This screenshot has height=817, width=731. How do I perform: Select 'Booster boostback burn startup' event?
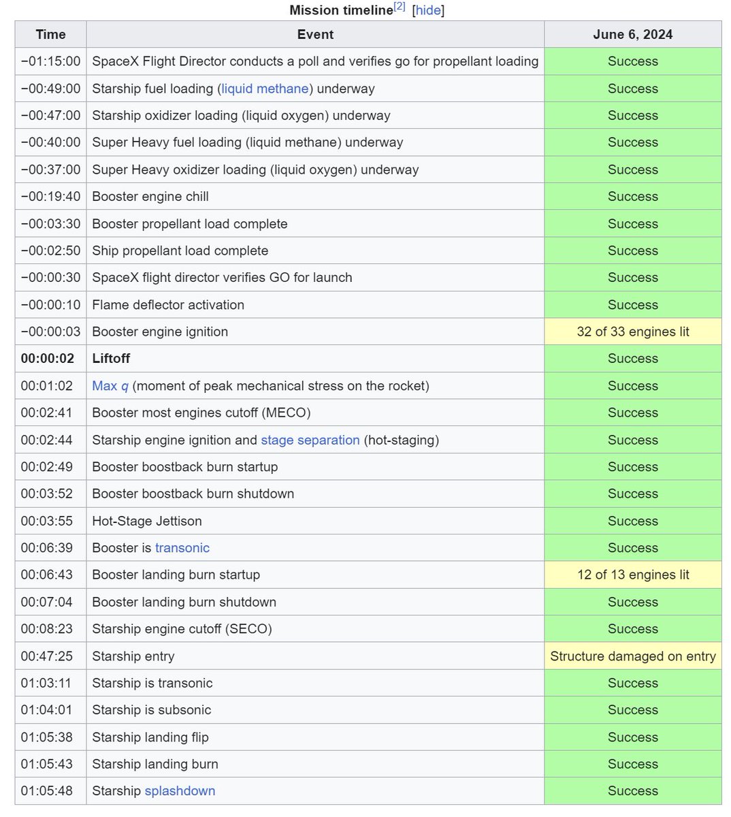pos(185,467)
